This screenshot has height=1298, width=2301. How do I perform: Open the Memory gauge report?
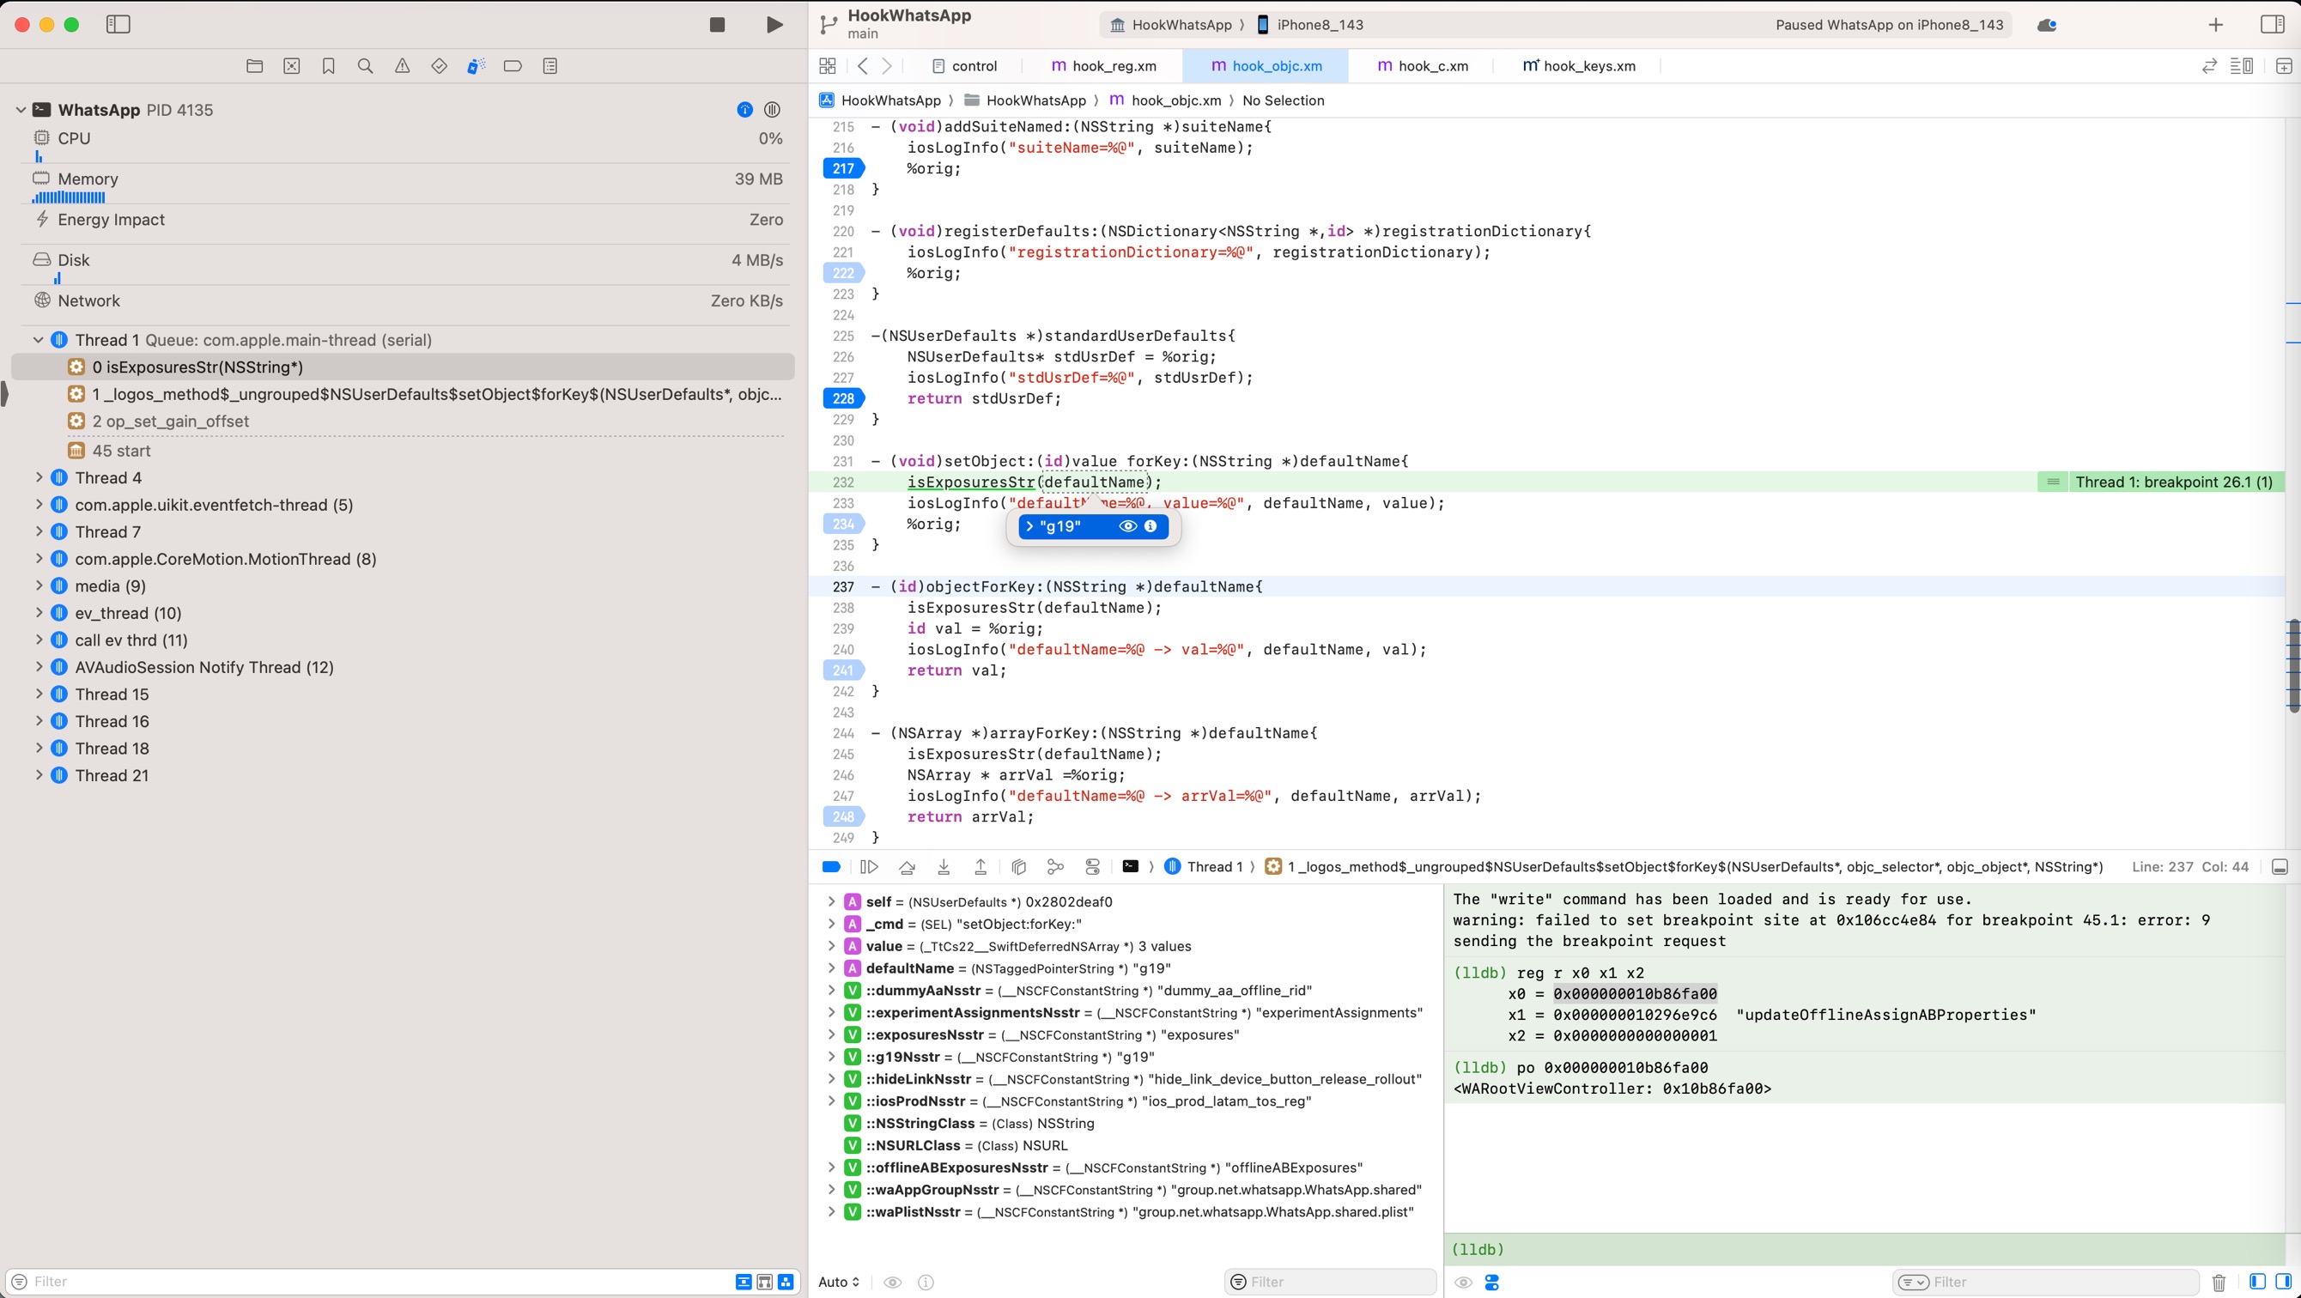(406, 184)
